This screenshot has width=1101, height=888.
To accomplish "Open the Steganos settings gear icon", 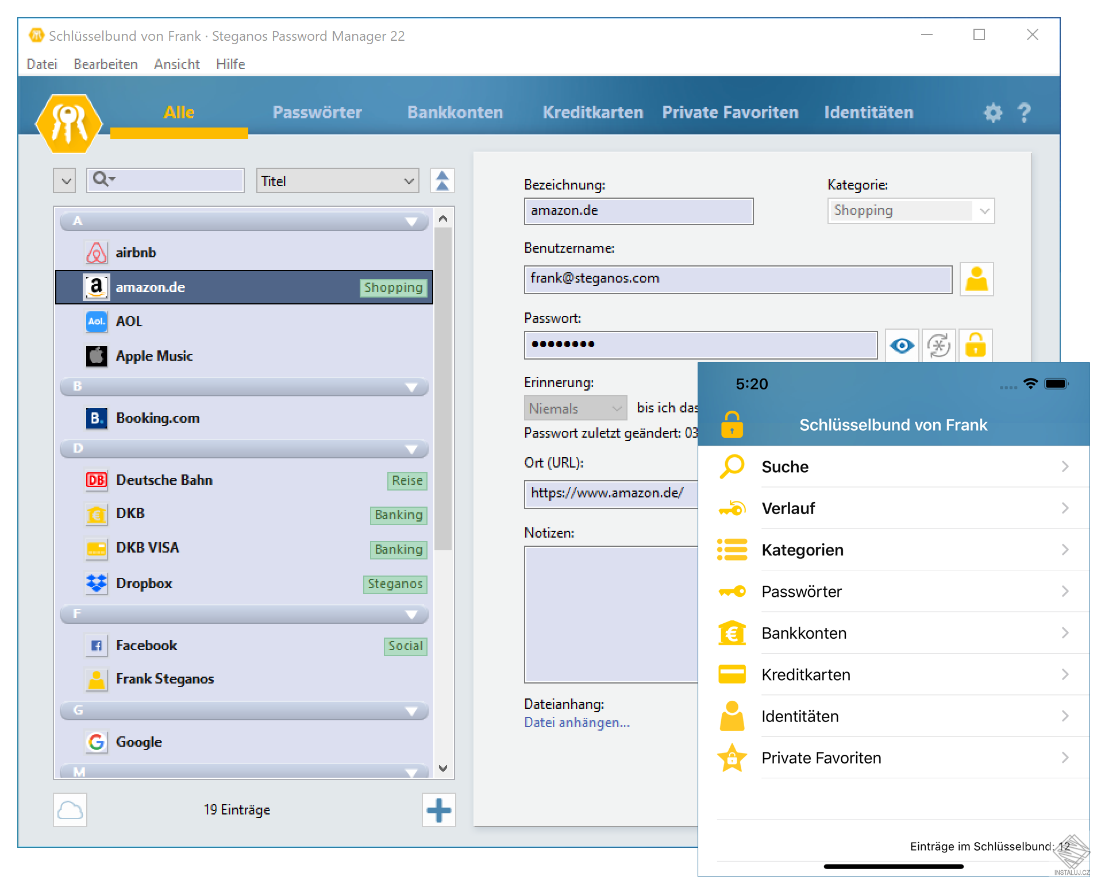I will (x=992, y=113).
